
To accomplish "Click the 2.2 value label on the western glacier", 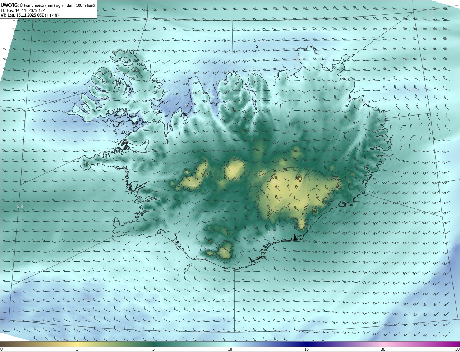I will (x=192, y=185).
